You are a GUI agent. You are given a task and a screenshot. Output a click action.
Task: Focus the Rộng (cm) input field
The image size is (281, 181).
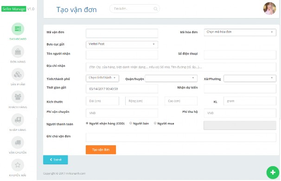(141, 101)
